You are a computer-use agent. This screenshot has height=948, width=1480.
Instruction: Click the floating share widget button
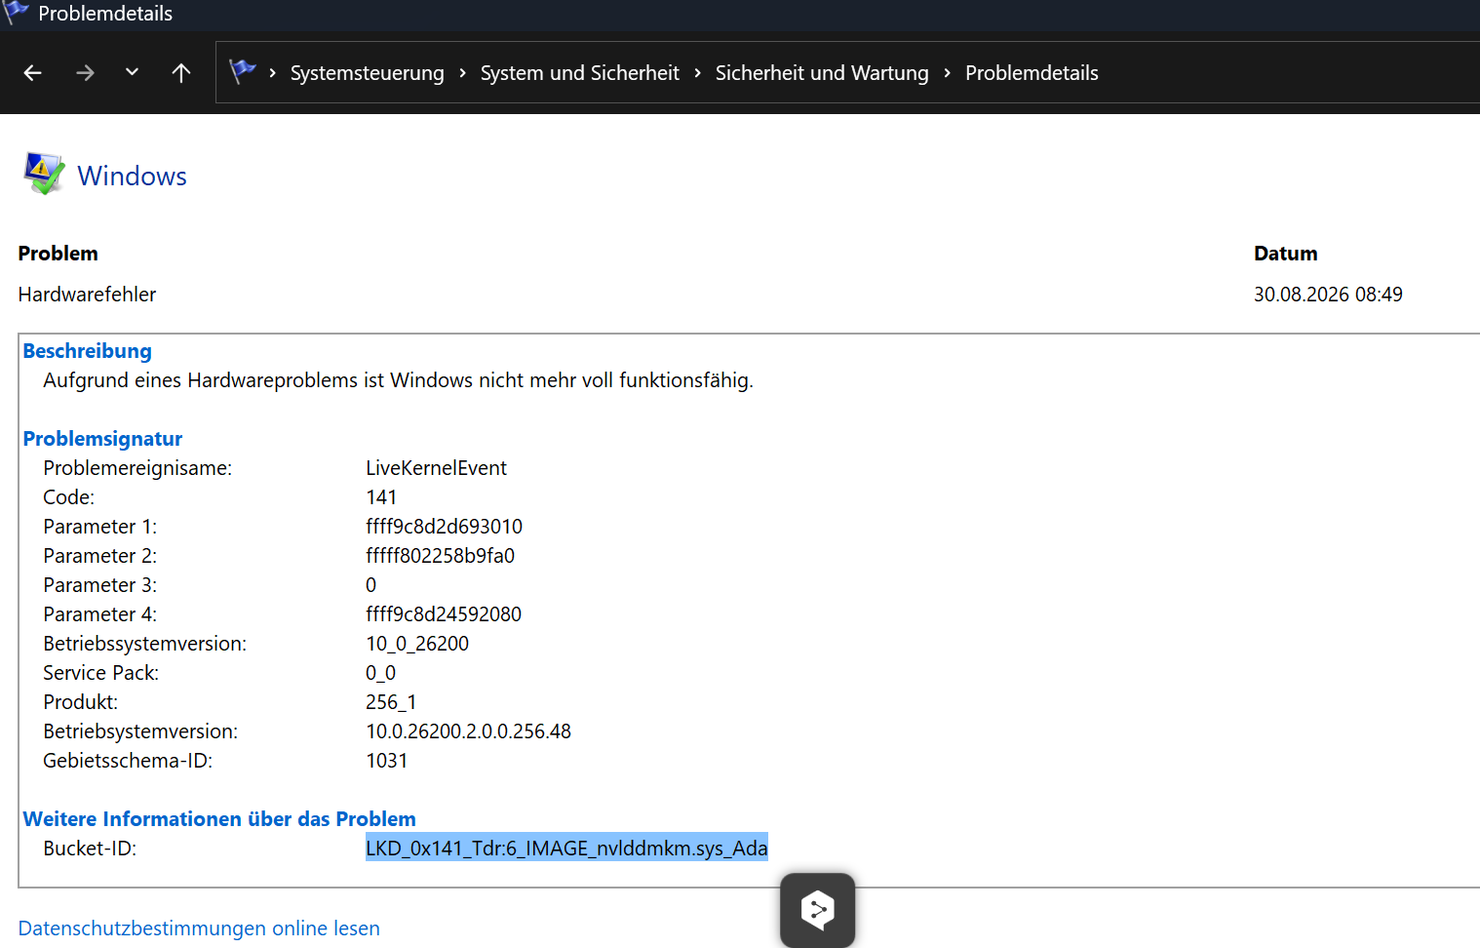818,910
